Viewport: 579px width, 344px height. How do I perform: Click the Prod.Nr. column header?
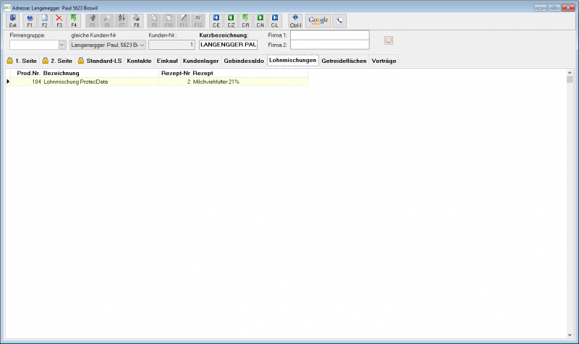26,73
